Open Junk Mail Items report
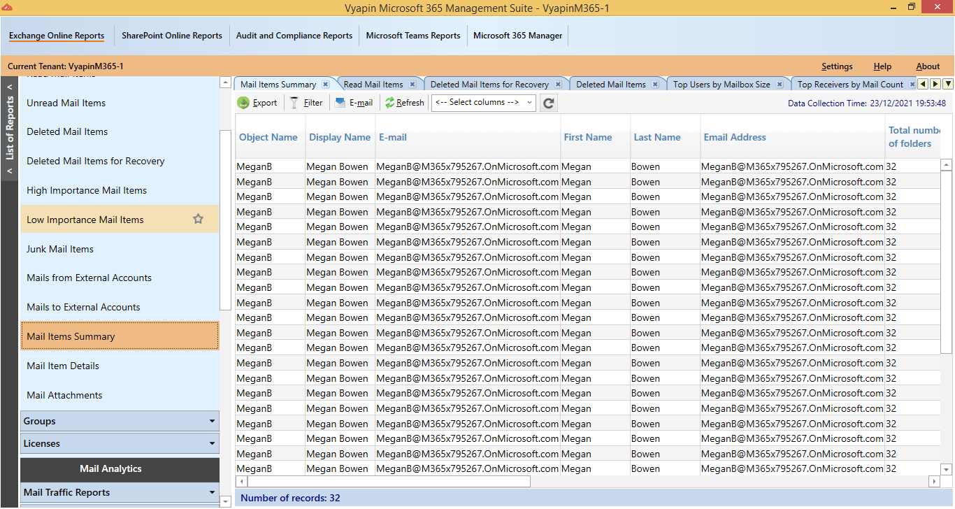 point(120,249)
